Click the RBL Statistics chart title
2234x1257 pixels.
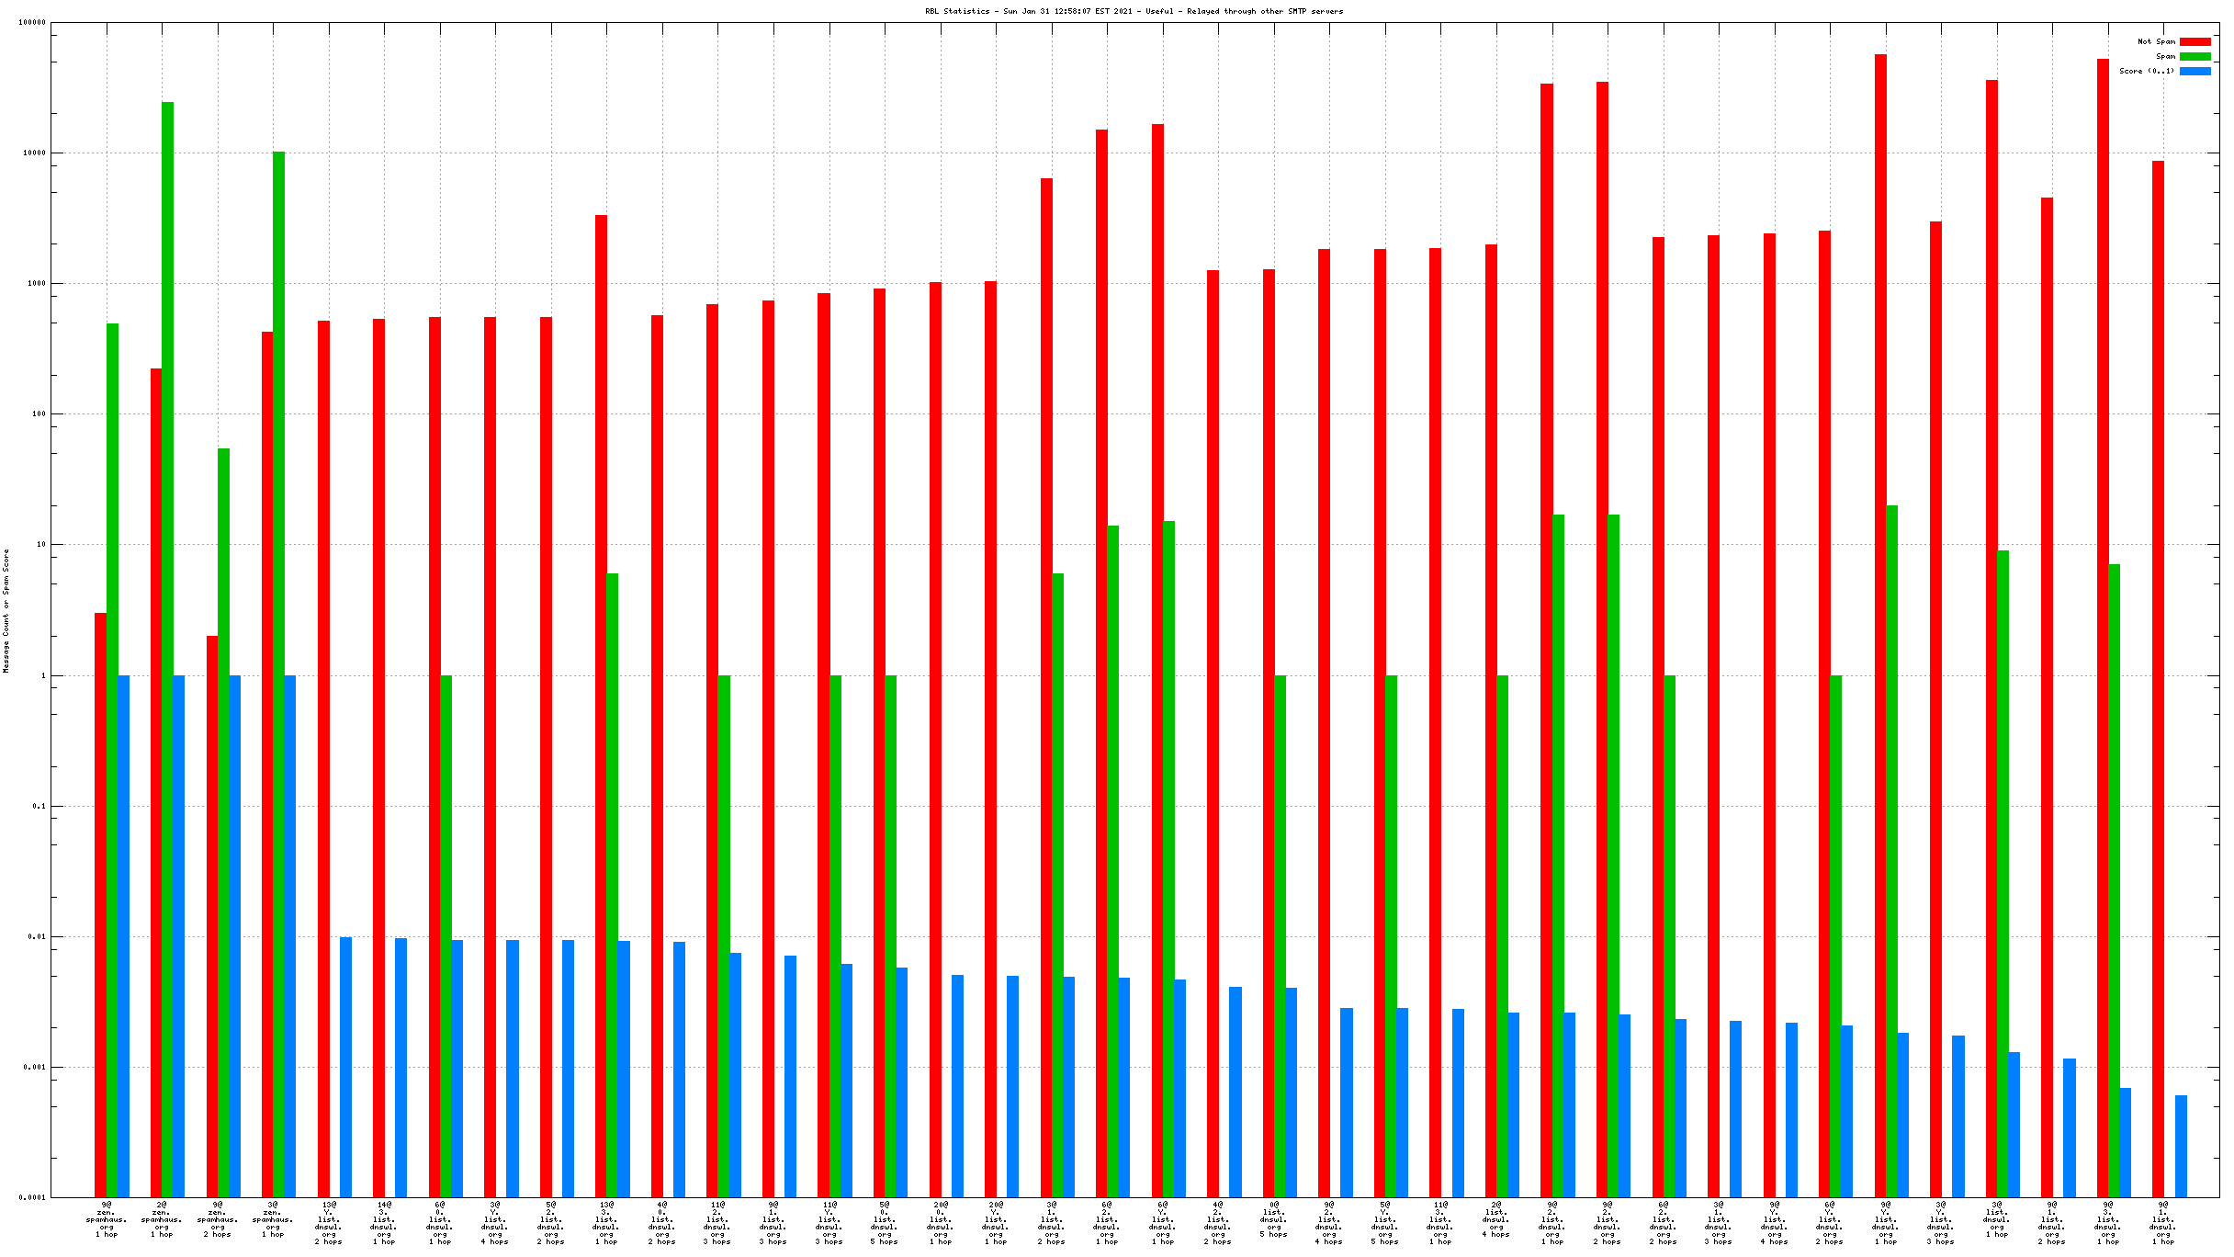[x=1134, y=11]
